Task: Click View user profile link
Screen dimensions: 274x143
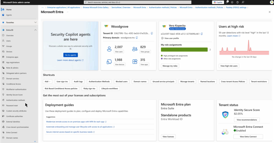Action: 170,38
